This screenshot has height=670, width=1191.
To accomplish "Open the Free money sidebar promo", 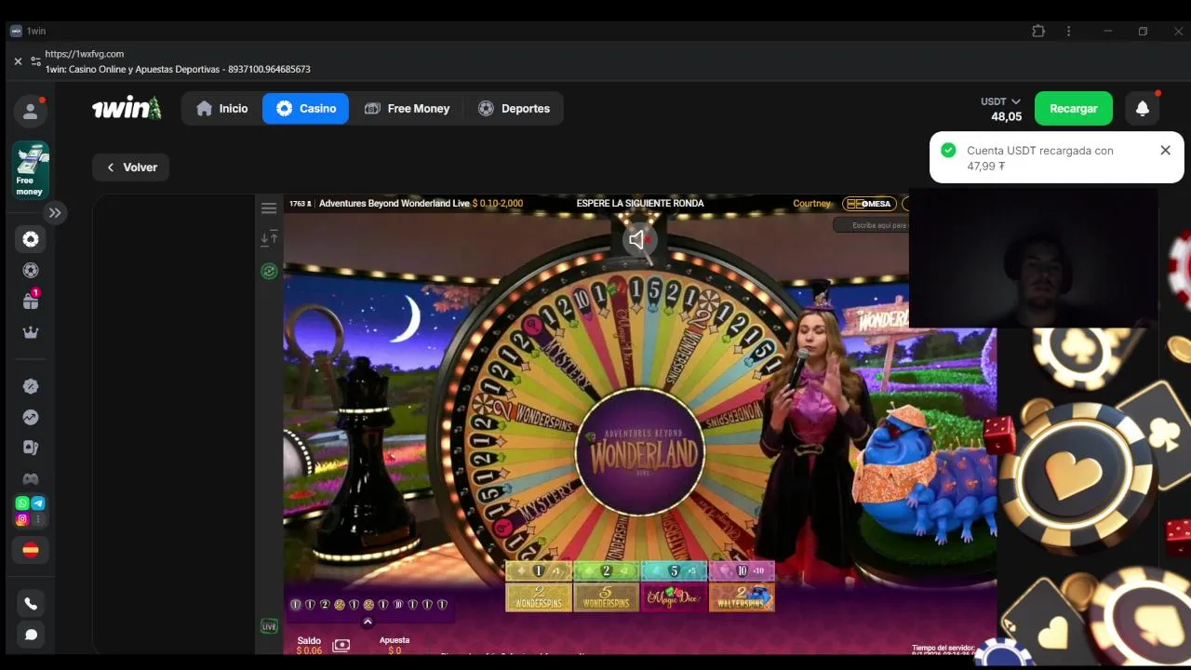I will pyautogui.click(x=31, y=169).
